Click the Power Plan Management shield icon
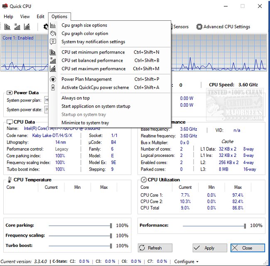 click(x=53, y=79)
